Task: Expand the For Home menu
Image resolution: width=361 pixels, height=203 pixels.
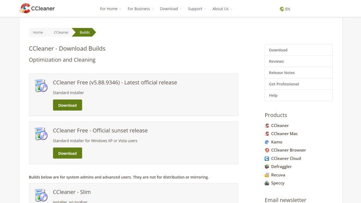Action: [x=111, y=9]
